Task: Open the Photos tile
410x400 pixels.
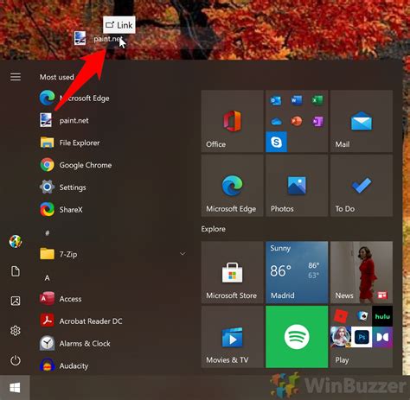Action: pyautogui.click(x=297, y=186)
